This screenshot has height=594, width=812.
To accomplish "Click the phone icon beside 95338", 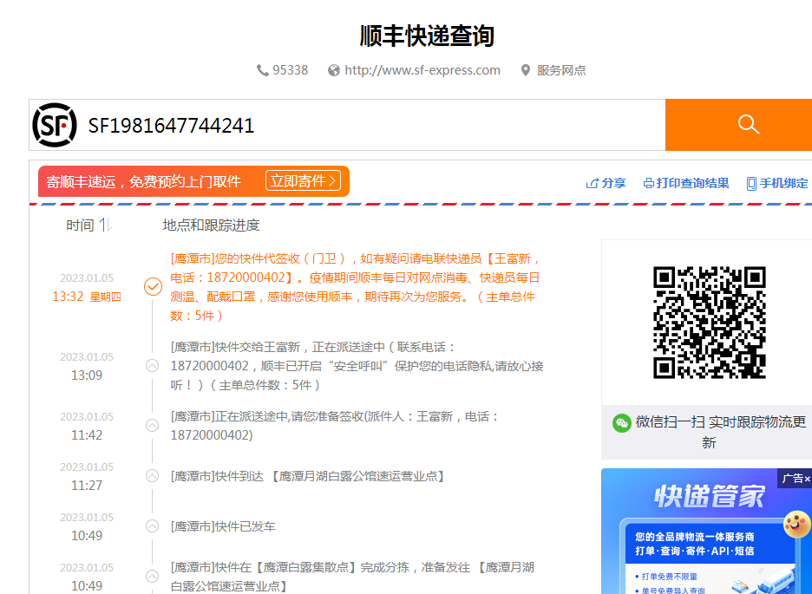I will point(263,70).
